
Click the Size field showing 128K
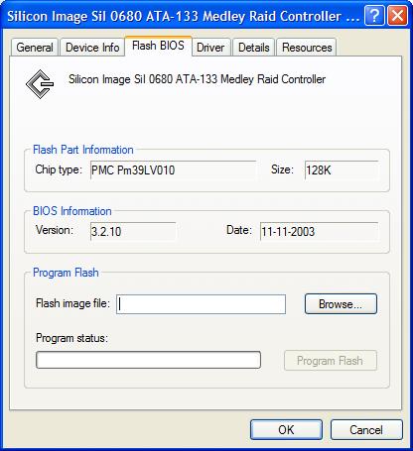342,170
